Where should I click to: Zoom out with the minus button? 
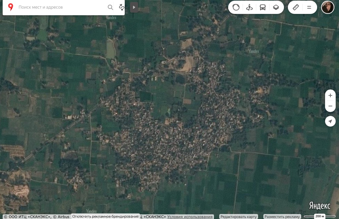[x=330, y=106]
